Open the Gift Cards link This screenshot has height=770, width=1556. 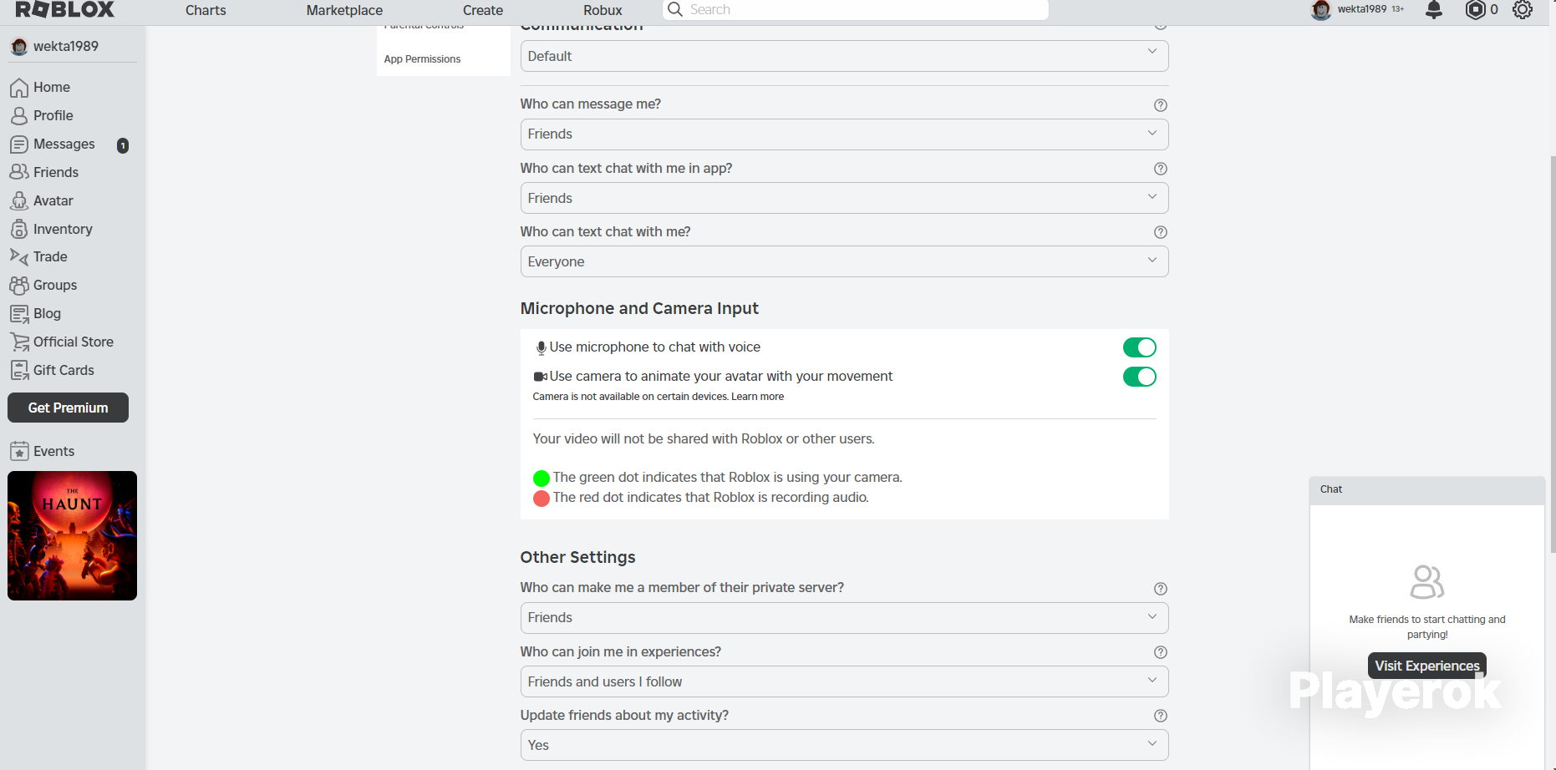[64, 370]
